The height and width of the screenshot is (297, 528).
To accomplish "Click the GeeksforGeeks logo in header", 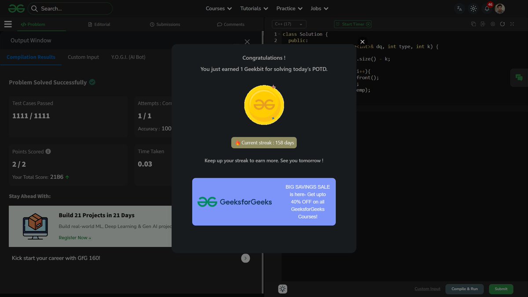I will (x=16, y=8).
